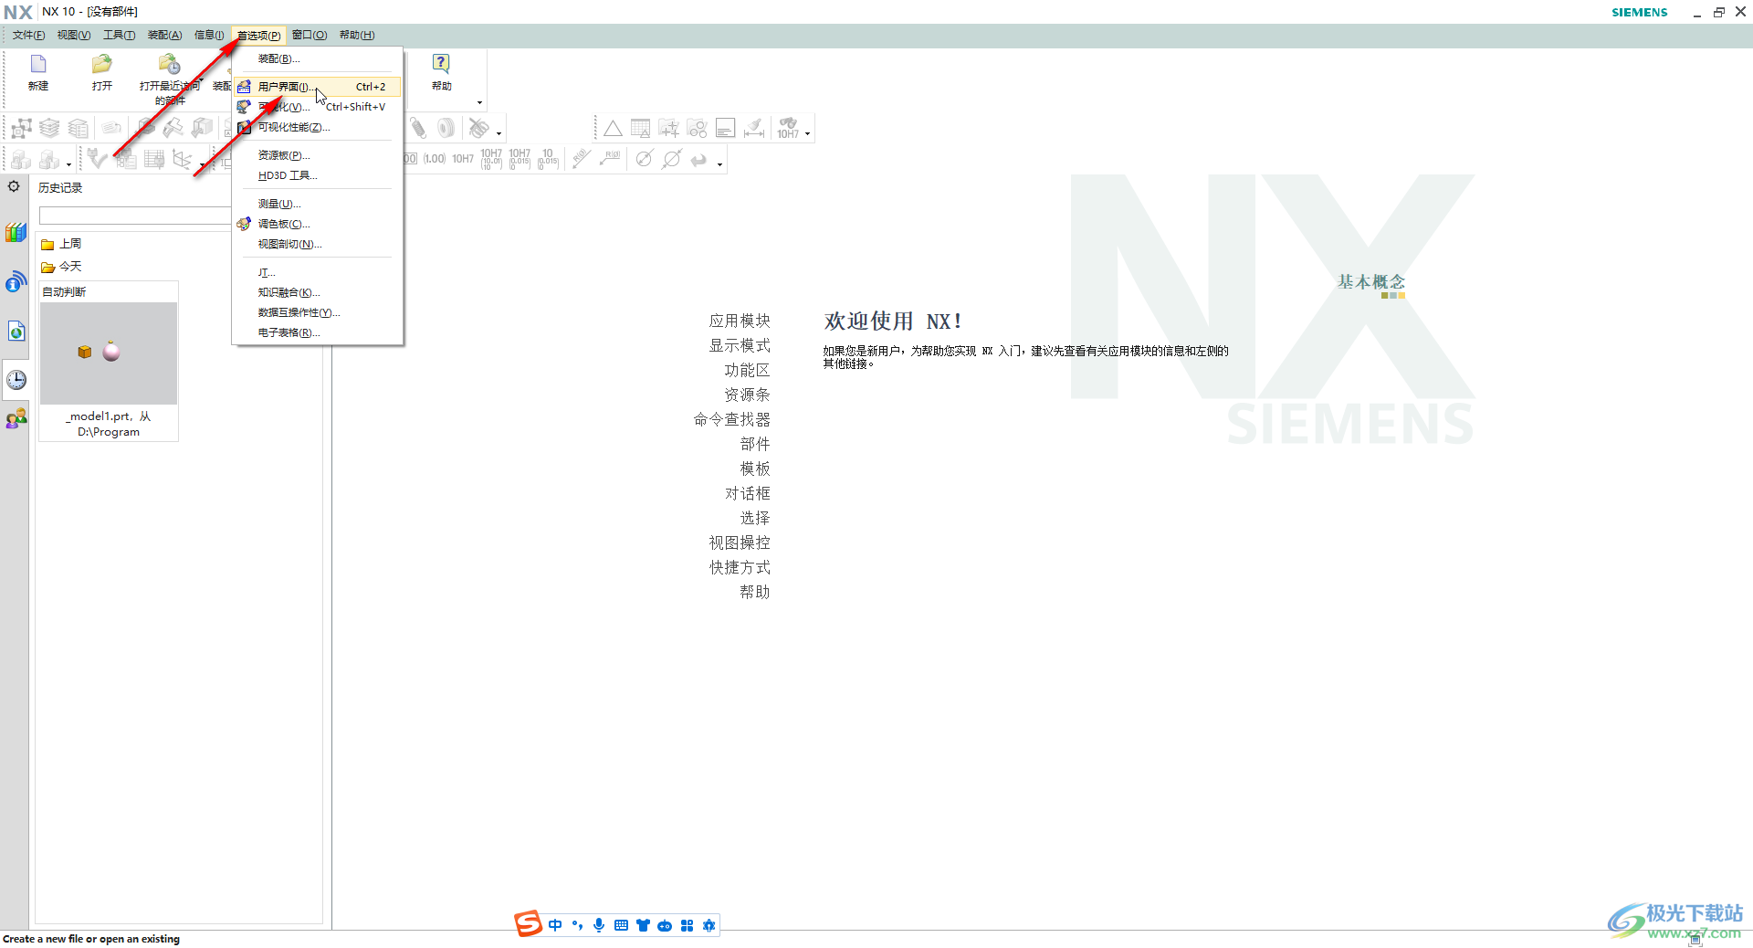Expand the dimension toolbar overflow arrow

(x=720, y=165)
